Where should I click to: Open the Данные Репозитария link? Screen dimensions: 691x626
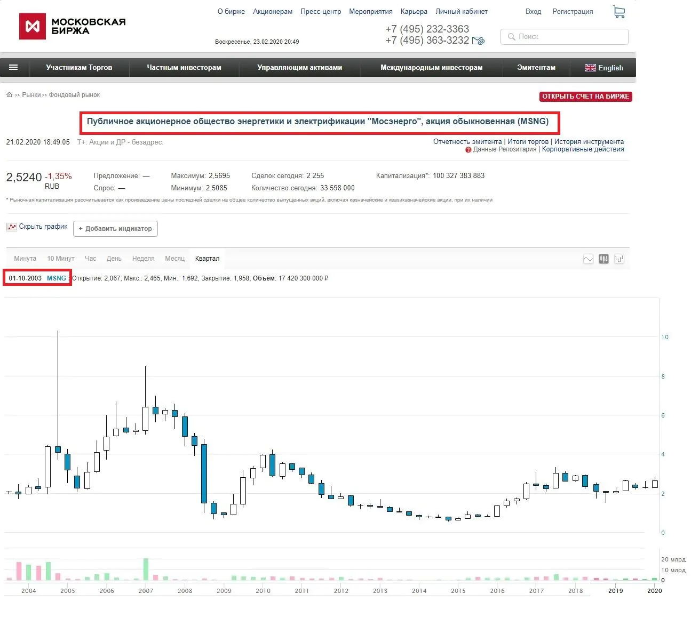tap(505, 149)
